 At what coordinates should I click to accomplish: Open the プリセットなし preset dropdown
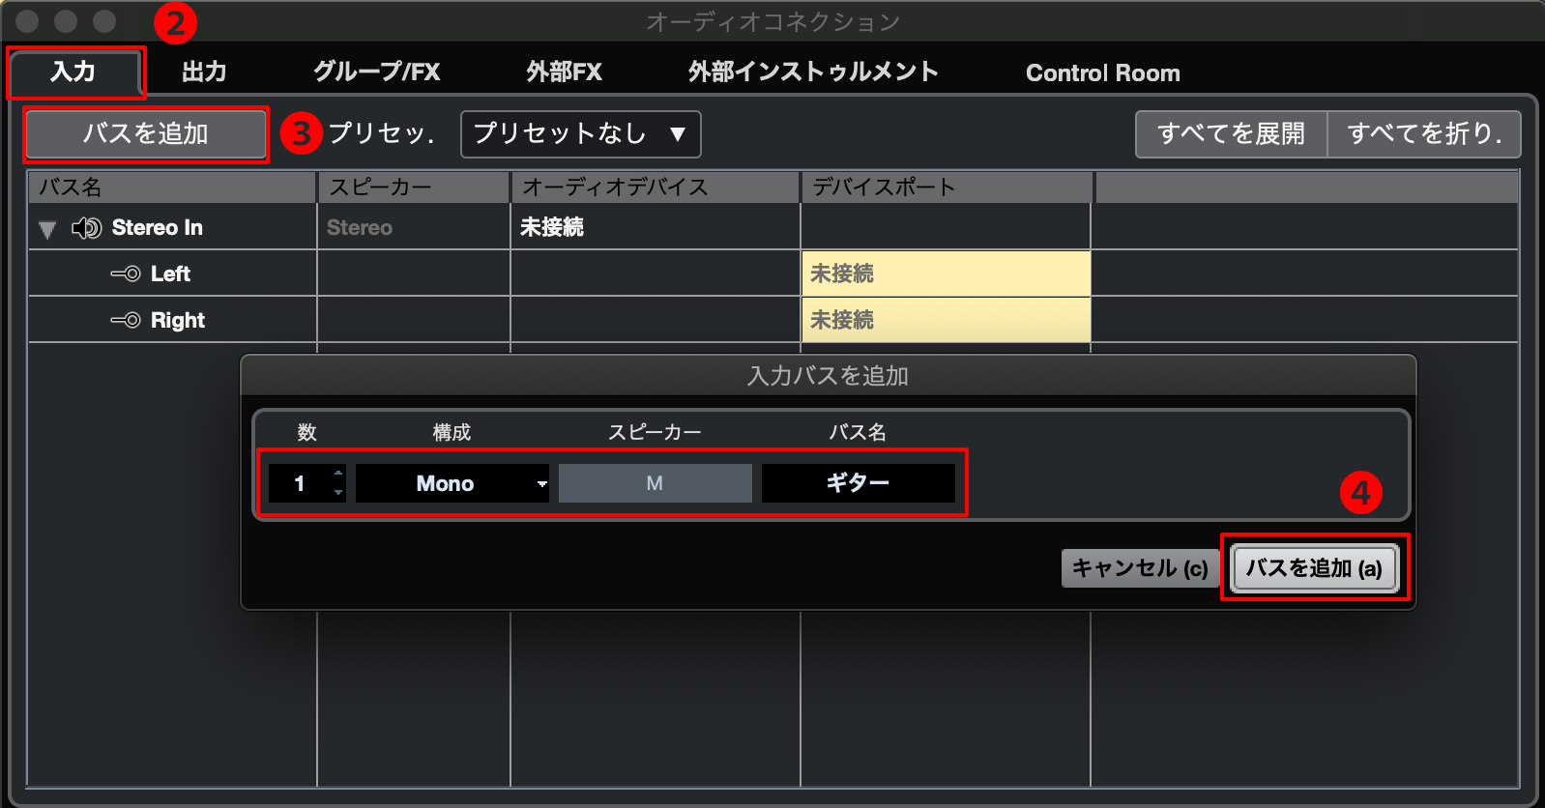(580, 134)
